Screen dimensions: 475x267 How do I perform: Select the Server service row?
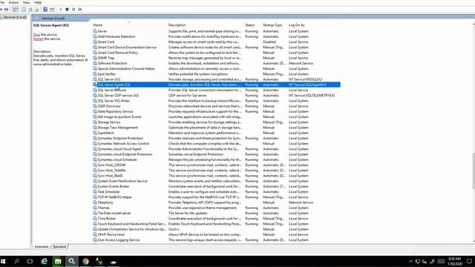217,31
